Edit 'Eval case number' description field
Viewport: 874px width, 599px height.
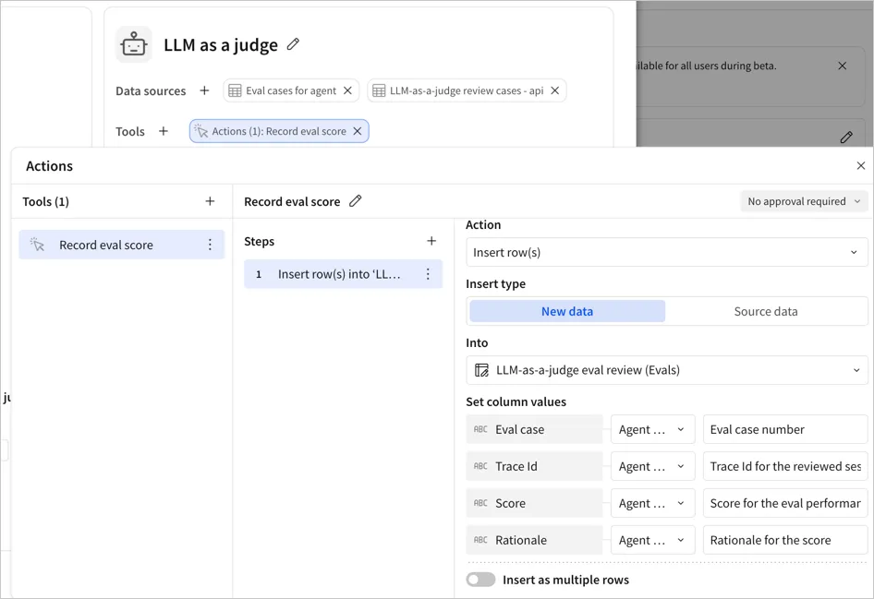pos(785,429)
